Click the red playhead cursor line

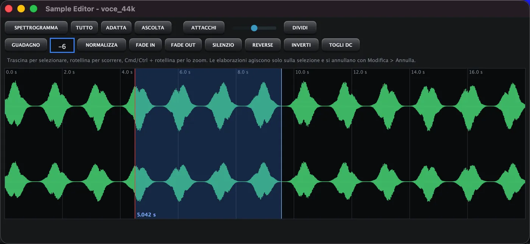click(x=135, y=144)
